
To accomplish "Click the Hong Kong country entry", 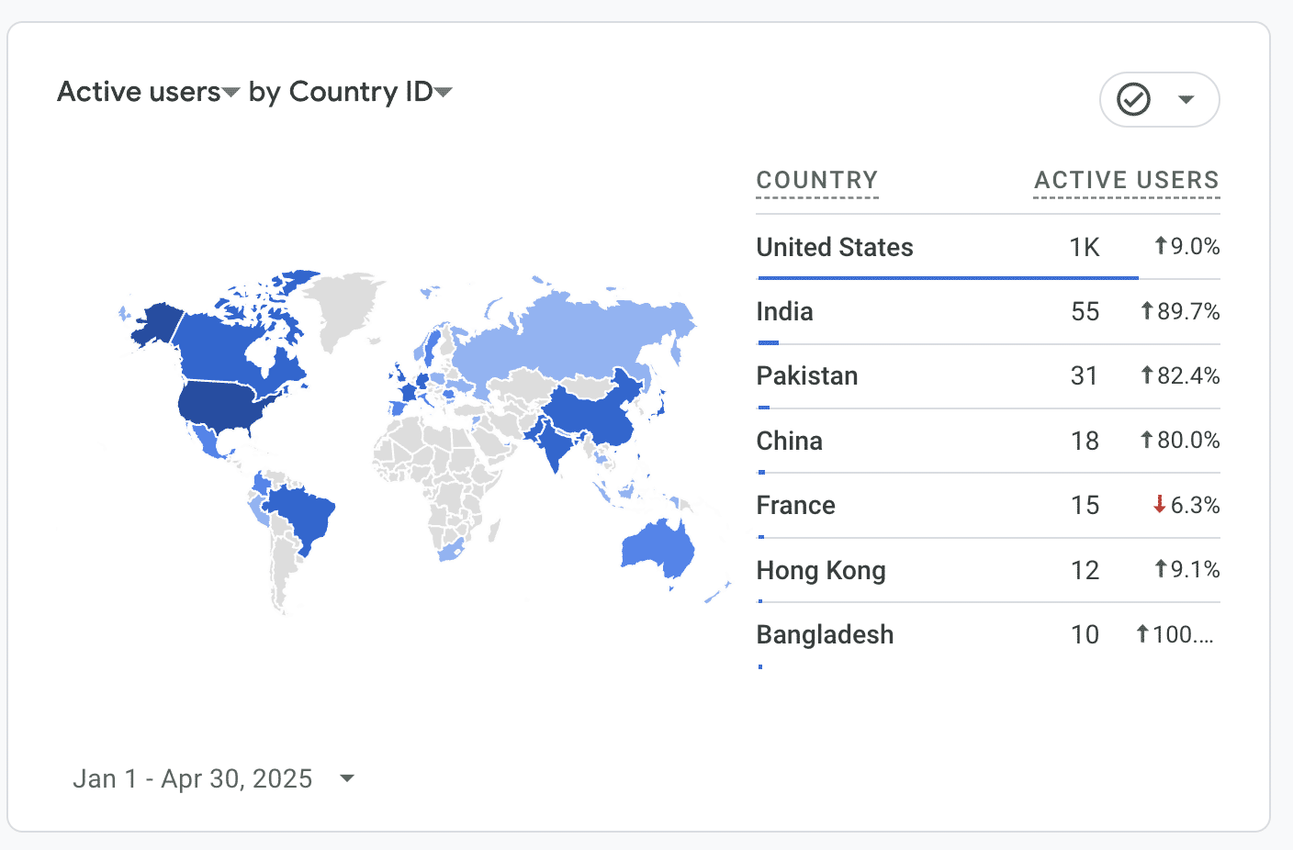I will pyautogui.click(x=821, y=571).
